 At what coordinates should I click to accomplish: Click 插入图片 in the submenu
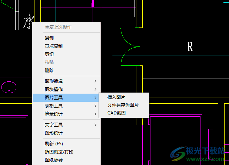[x=124, y=97]
